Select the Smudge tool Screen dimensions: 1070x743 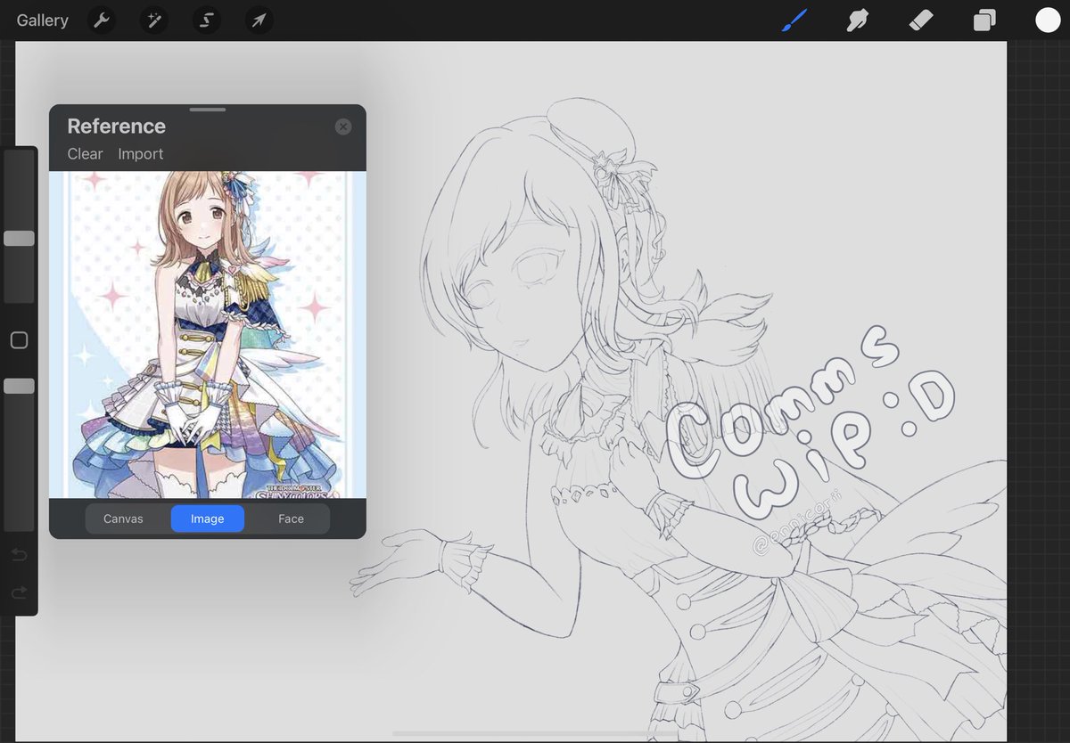pyautogui.click(x=858, y=20)
